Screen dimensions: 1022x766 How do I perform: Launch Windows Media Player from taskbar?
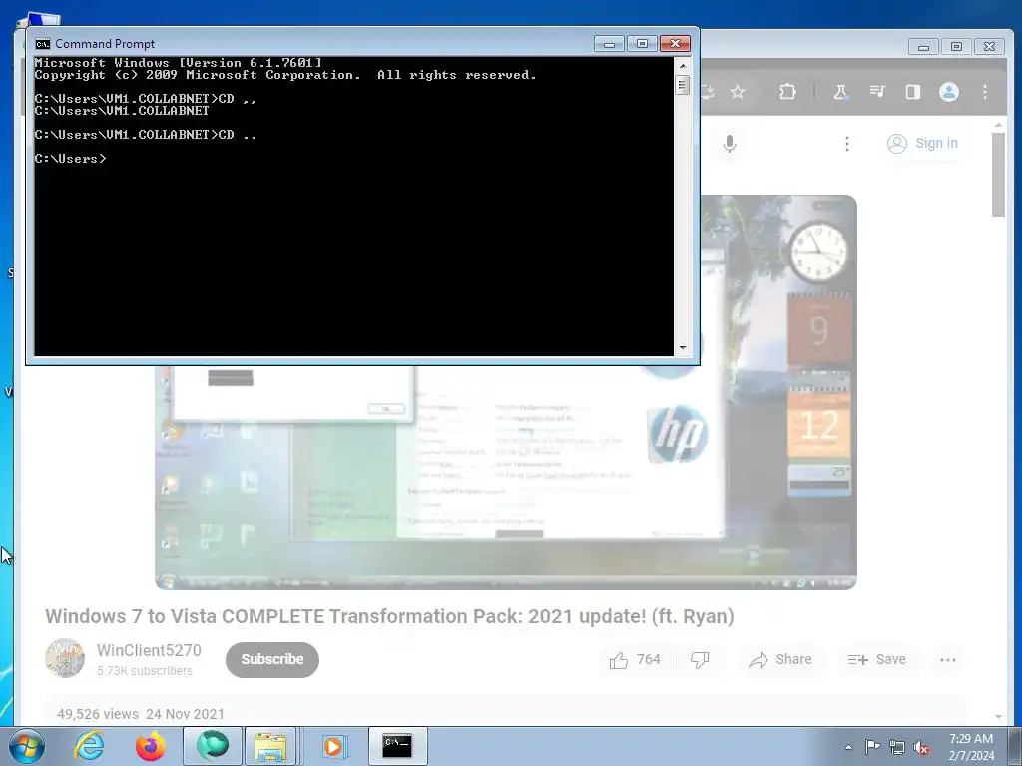(334, 746)
